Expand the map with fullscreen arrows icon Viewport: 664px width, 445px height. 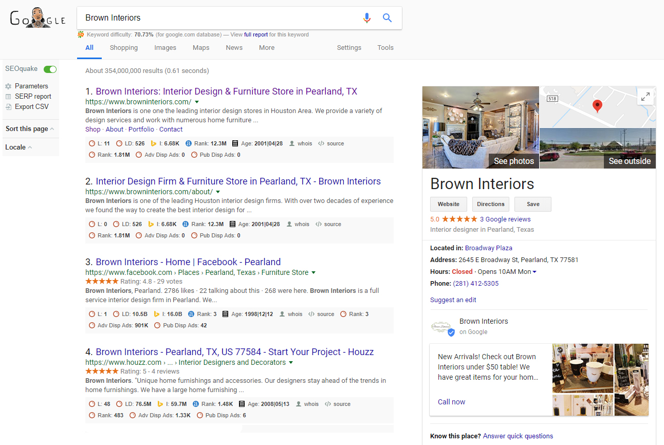[x=645, y=97]
